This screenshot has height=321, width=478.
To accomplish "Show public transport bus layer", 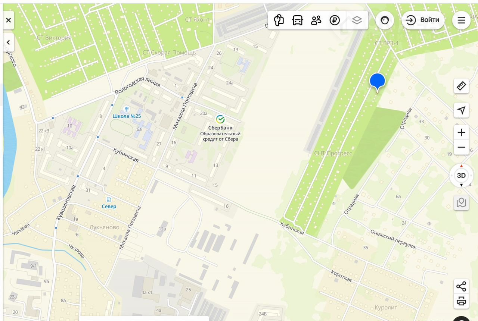I will click(x=297, y=20).
